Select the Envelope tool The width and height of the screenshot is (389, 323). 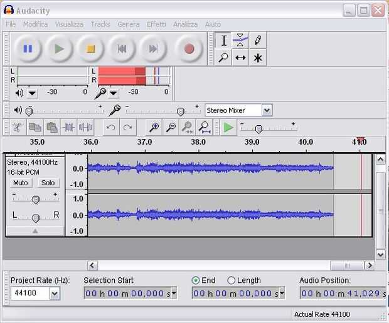click(240, 40)
